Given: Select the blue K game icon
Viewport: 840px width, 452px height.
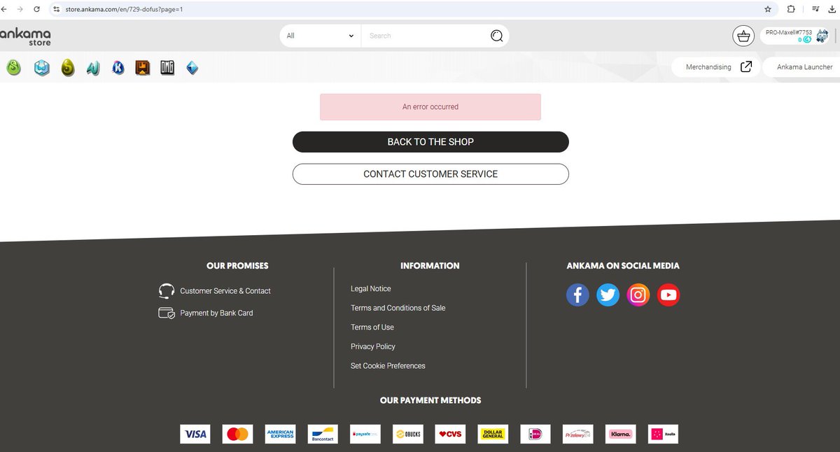Looking at the screenshot, I should pyautogui.click(x=118, y=68).
